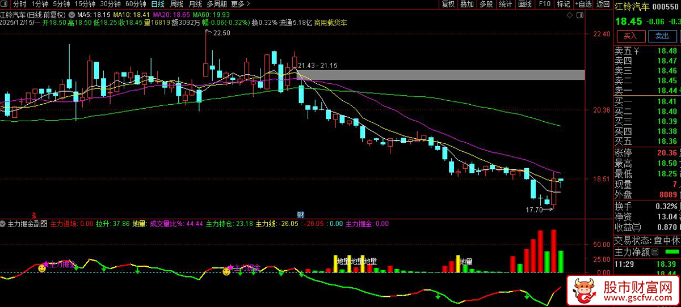
Task: Click the first smiley face signal icon
Action: coord(41,268)
